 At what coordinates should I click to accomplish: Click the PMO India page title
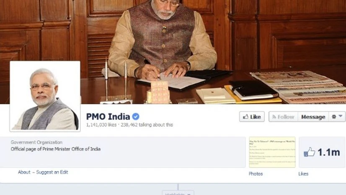[108, 117]
